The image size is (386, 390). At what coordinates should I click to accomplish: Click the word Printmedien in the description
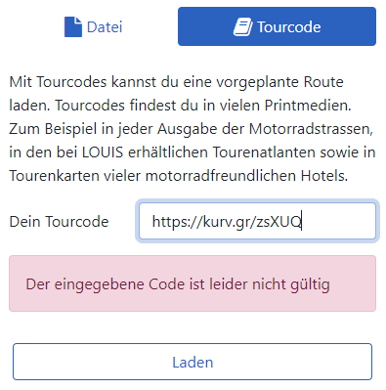[x=308, y=106]
